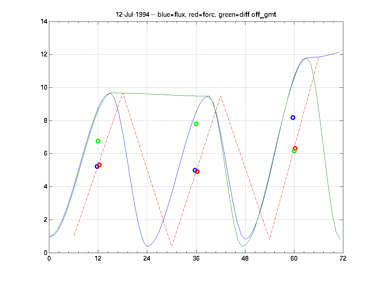This screenshot has width=379, height=284.
Task: Click the x-axis tick label 36
Action: (196, 258)
